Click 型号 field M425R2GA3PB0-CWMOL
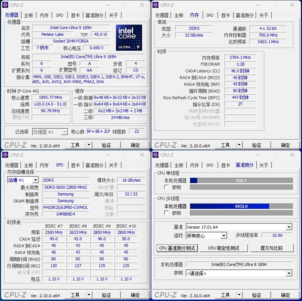The height and width of the screenshot is (301, 302). click(66, 208)
